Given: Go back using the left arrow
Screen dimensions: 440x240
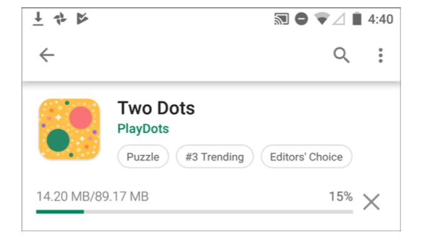Looking at the screenshot, I should point(46,55).
